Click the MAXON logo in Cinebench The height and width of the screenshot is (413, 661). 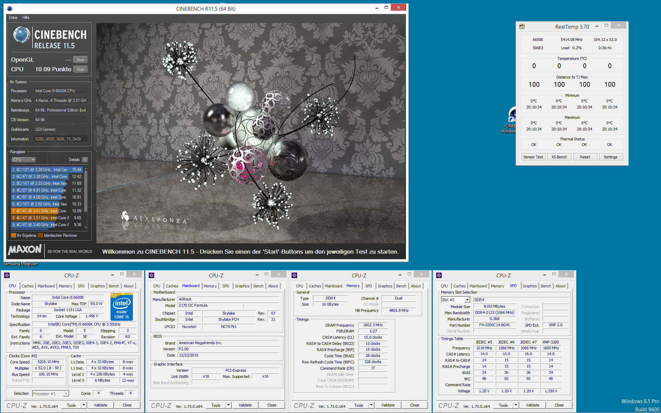pos(25,250)
